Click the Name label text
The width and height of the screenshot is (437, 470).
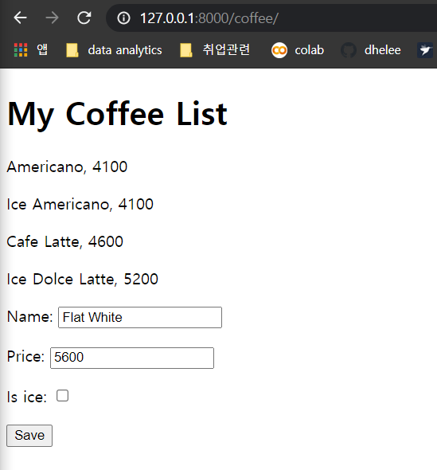click(29, 316)
